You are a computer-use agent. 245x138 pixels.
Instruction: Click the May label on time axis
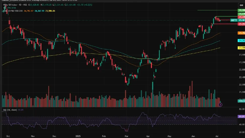169,136
